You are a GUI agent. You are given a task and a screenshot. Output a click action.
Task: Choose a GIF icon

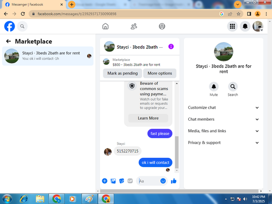coord(130,181)
